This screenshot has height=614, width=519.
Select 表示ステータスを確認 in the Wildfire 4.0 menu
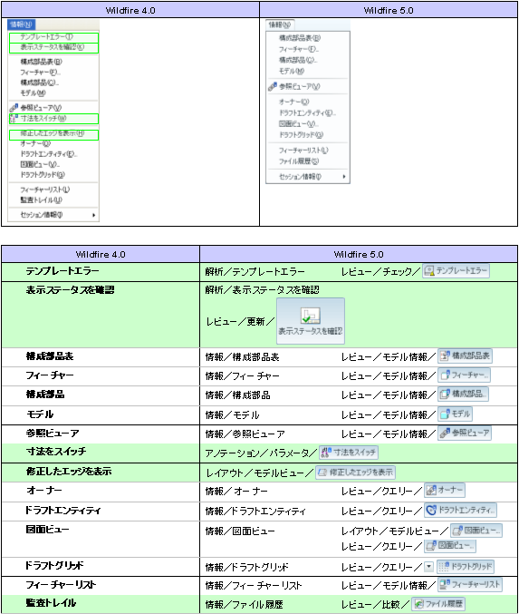[53, 47]
